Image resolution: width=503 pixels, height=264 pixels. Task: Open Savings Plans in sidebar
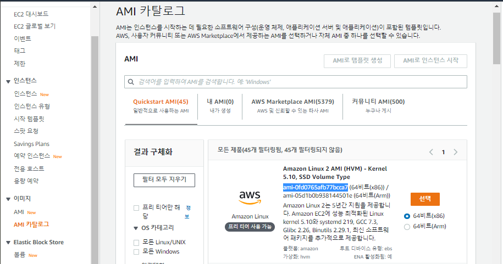pyautogui.click(x=31, y=144)
